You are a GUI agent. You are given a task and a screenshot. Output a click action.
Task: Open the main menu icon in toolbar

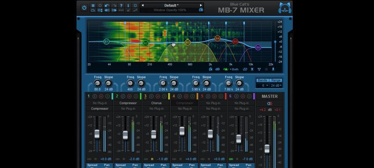click(93, 5)
